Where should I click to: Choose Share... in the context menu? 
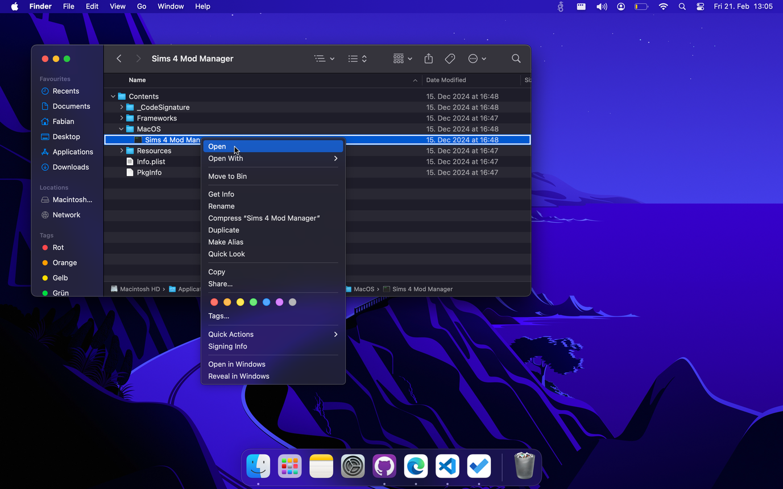click(x=273, y=284)
